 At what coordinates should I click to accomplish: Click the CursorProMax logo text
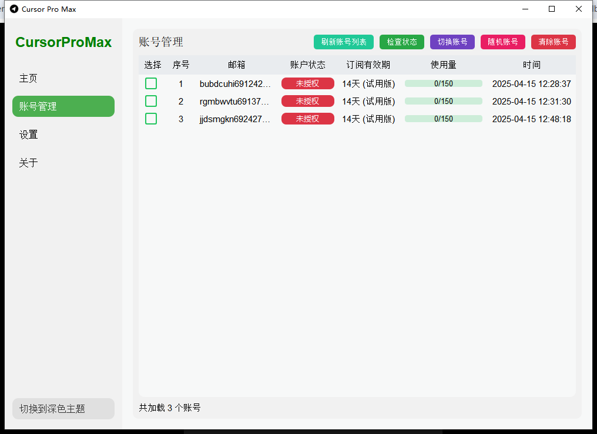click(63, 42)
